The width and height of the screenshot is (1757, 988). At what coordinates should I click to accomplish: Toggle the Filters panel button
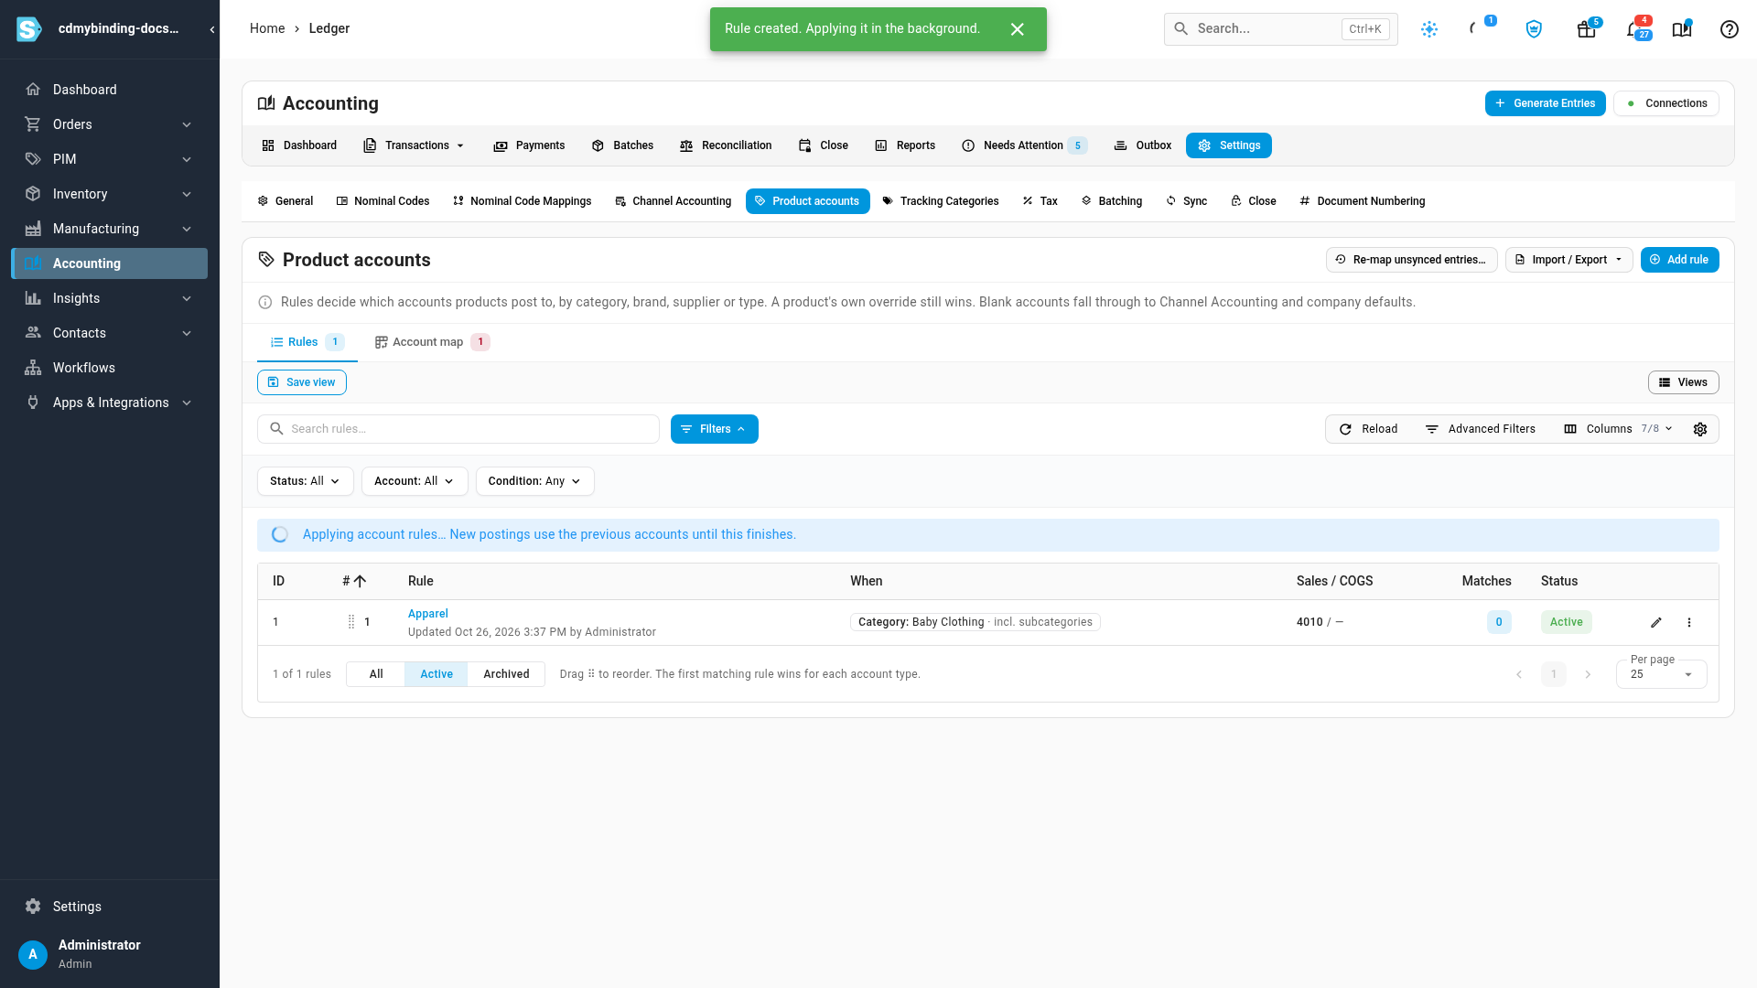[715, 429]
